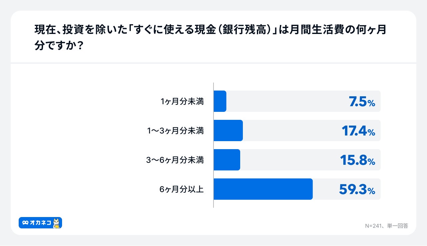Select the blue bar for 1〜3ヶ月分未満
The height and width of the screenshot is (246, 427).
pos(228,130)
